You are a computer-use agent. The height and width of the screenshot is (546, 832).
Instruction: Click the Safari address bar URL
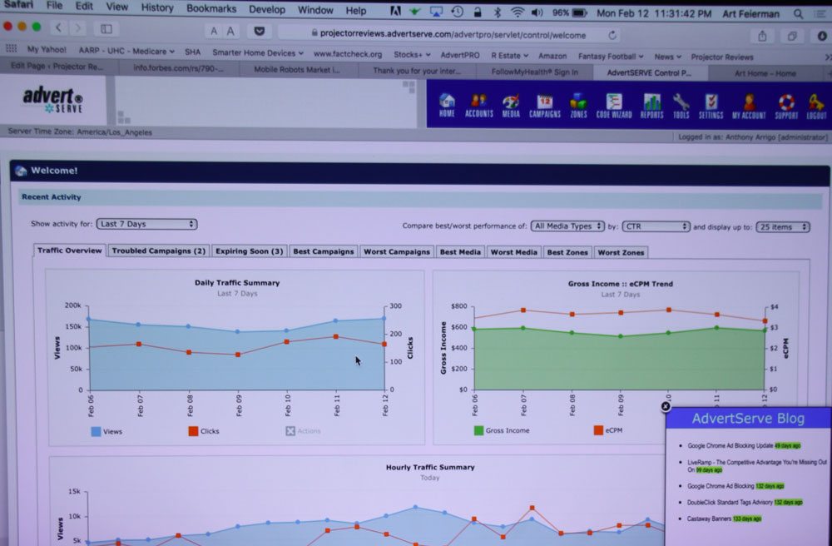453,34
